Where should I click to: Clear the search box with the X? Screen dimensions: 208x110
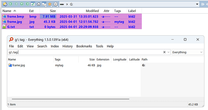[164, 52]
